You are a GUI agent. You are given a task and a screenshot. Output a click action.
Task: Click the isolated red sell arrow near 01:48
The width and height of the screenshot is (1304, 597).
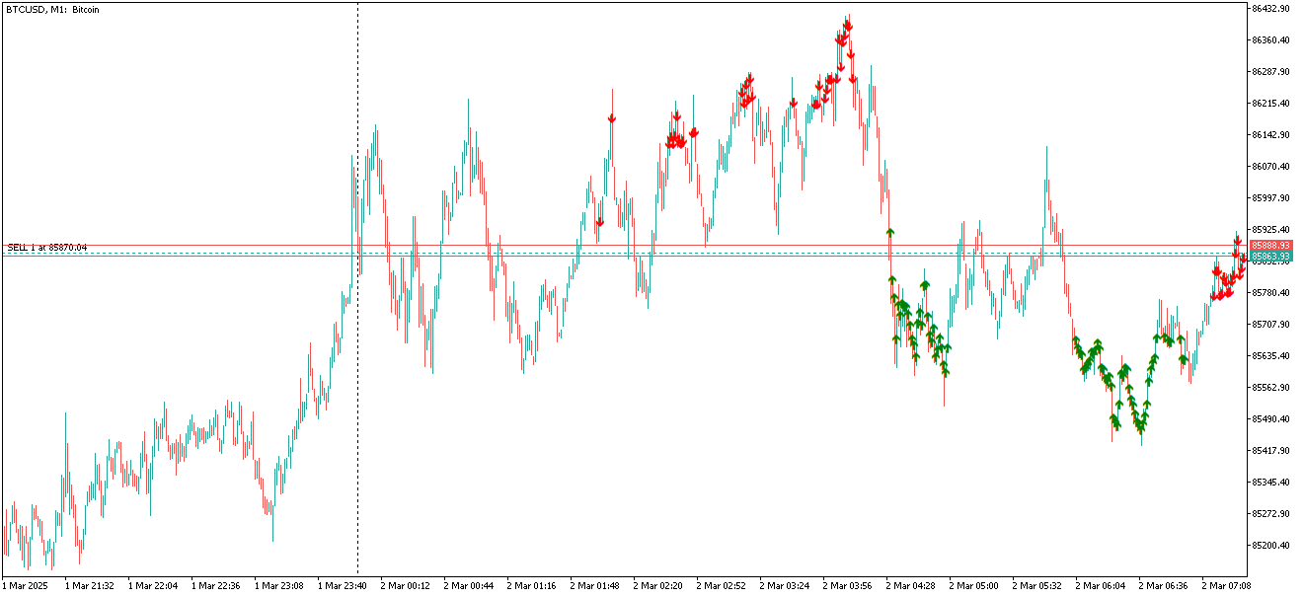612,118
